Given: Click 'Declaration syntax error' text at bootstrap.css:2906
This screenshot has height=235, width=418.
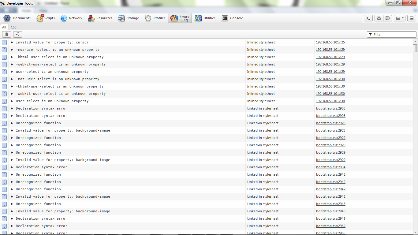Looking at the screenshot, I should [41, 116].
